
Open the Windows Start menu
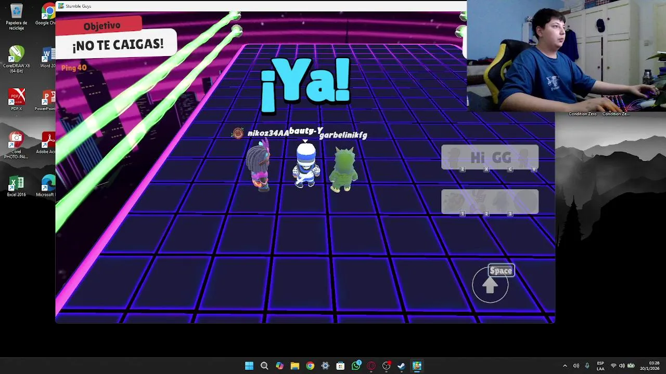249,366
